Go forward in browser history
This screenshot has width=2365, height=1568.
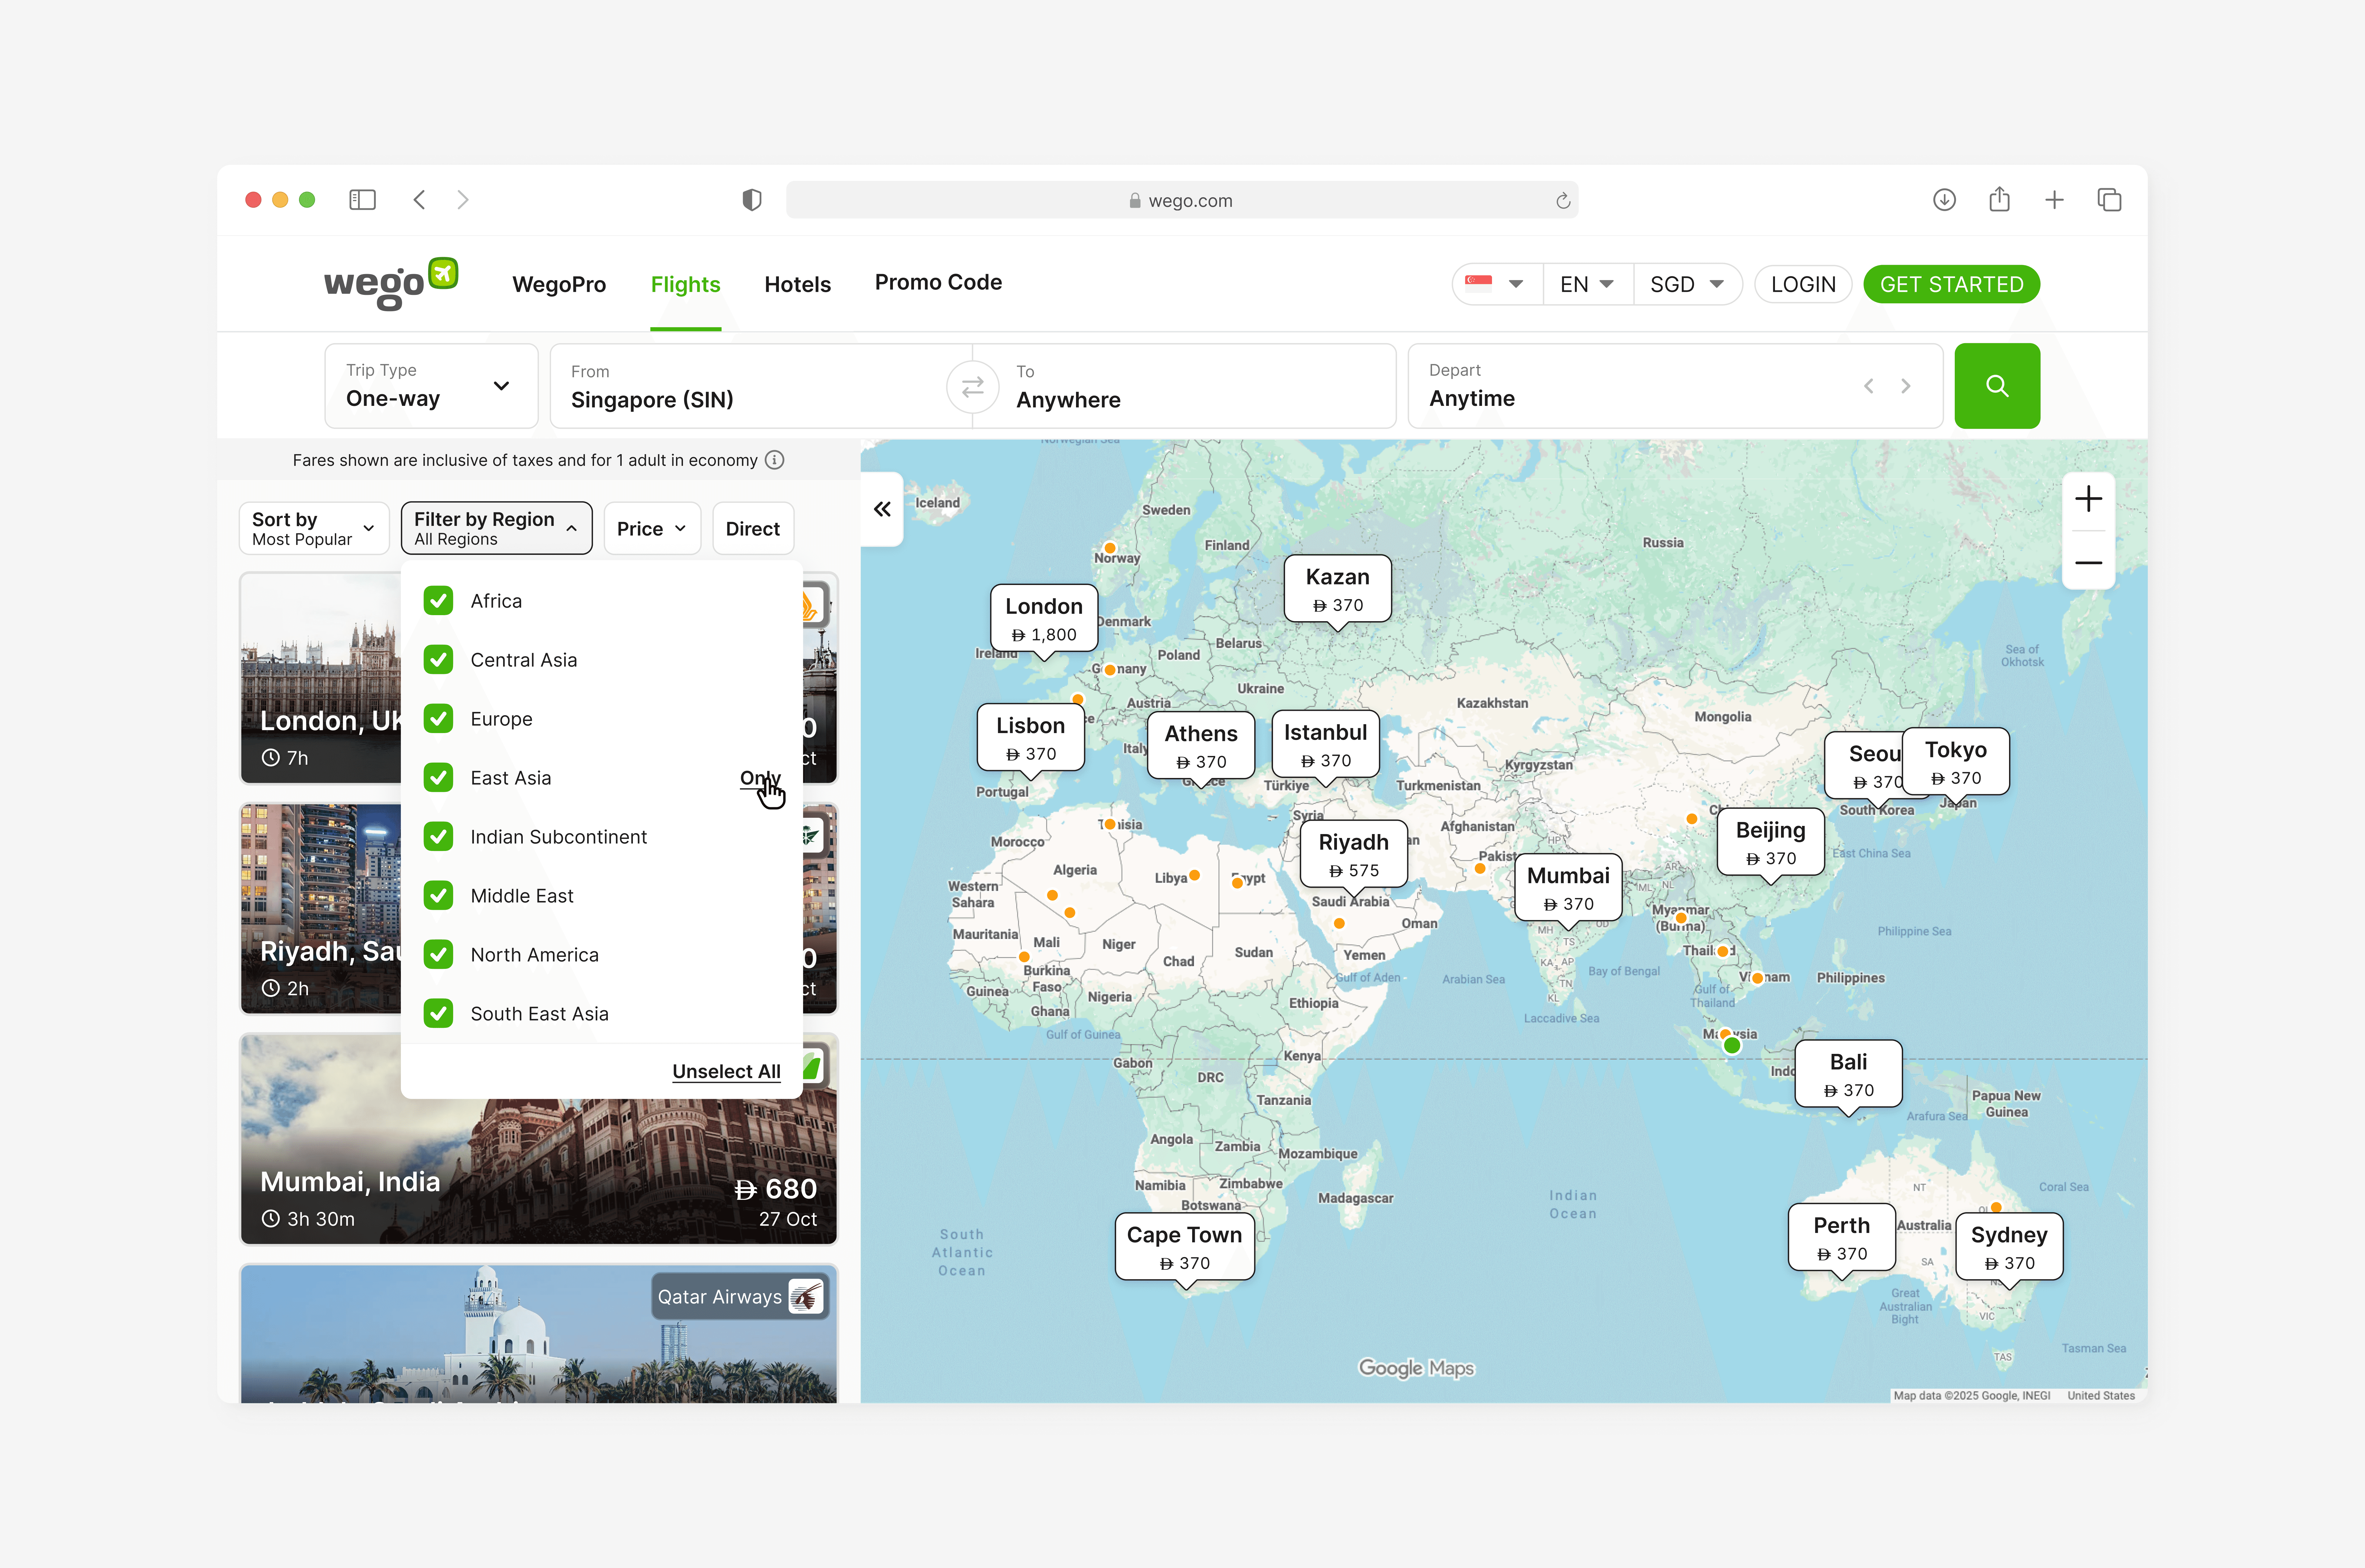click(462, 200)
